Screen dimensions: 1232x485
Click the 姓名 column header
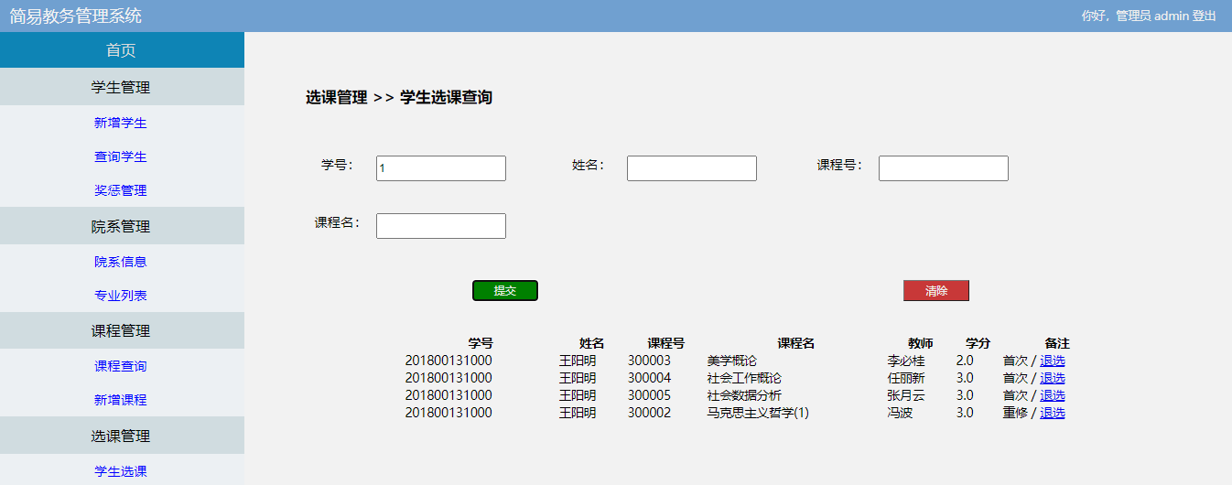[592, 343]
